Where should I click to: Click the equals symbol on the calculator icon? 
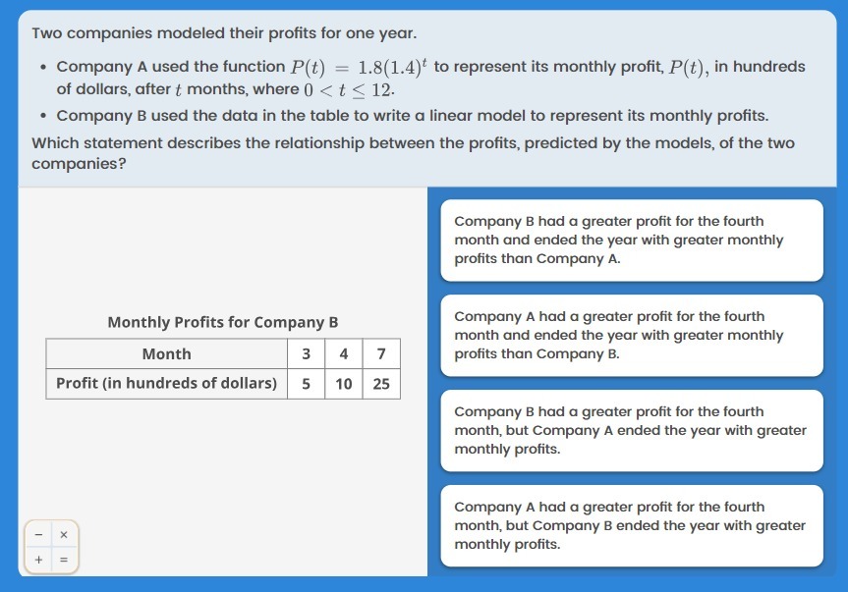tap(64, 560)
